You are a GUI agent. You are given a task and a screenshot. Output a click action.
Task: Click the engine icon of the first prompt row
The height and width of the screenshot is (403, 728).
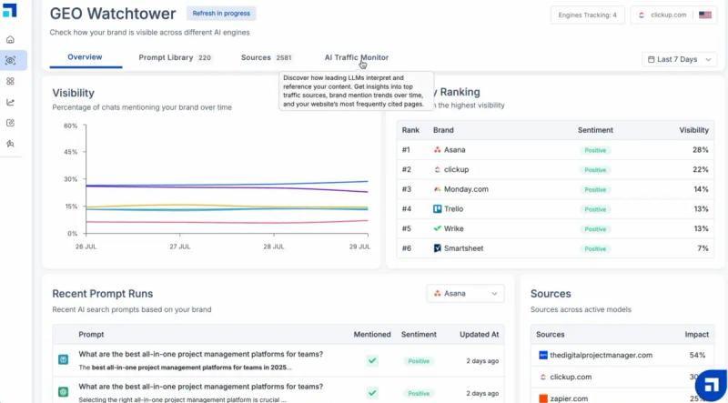click(63, 359)
